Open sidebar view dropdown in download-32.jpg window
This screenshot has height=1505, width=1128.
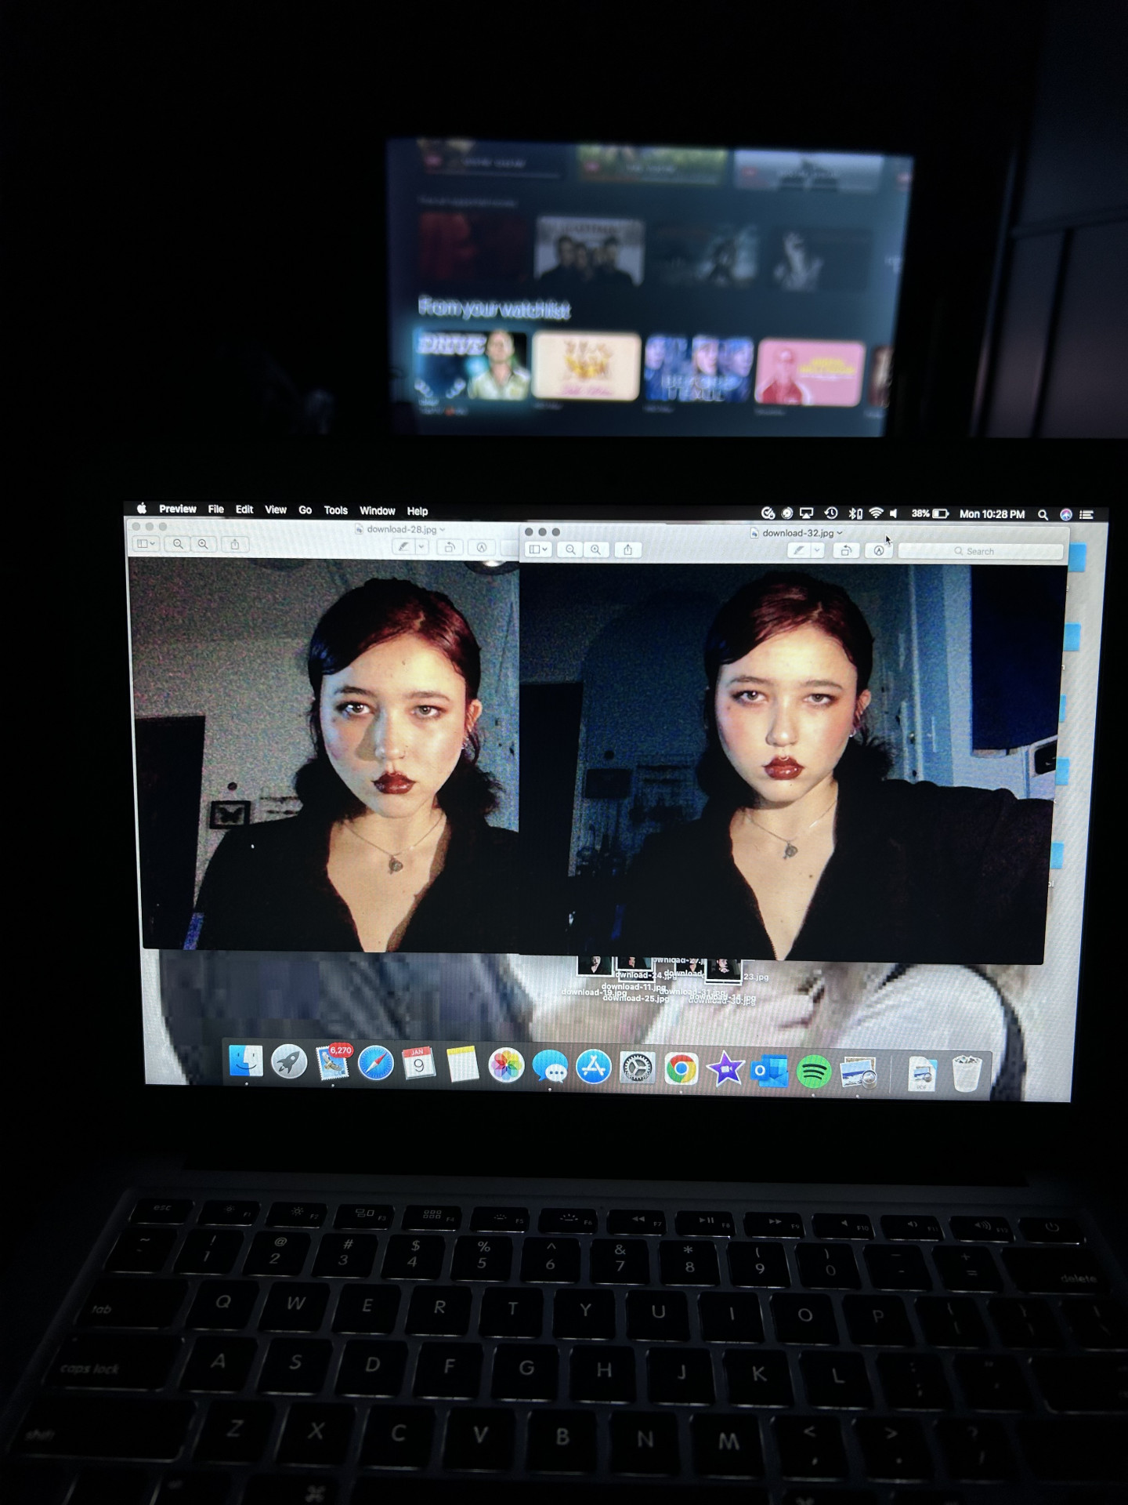(538, 549)
